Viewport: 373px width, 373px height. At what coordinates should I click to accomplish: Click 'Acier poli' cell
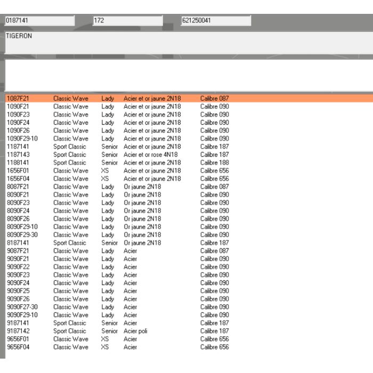click(135, 331)
